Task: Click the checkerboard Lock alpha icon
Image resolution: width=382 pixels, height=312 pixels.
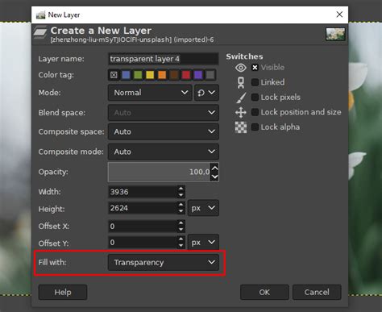Action: pyautogui.click(x=241, y=127)
